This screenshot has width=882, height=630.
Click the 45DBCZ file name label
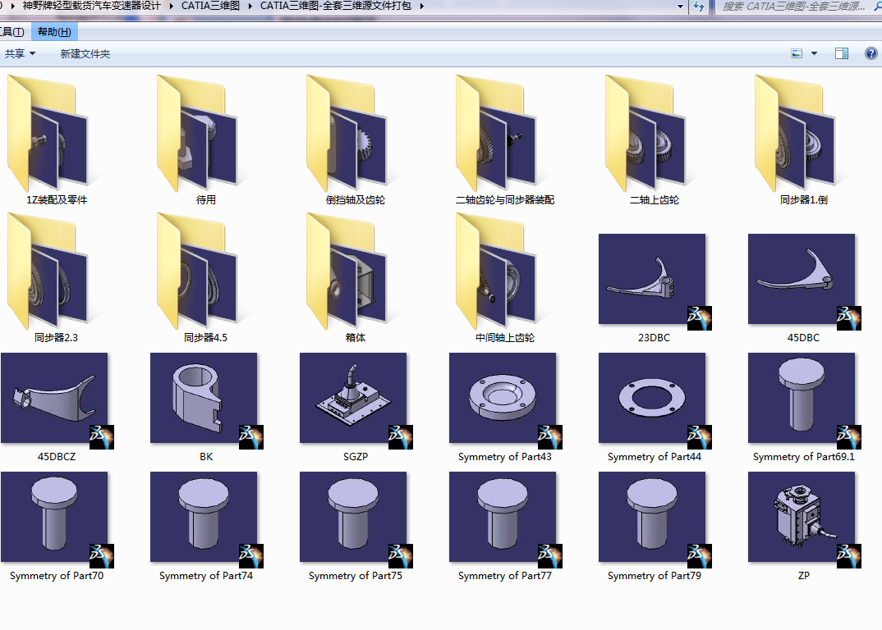click(56, 457)
